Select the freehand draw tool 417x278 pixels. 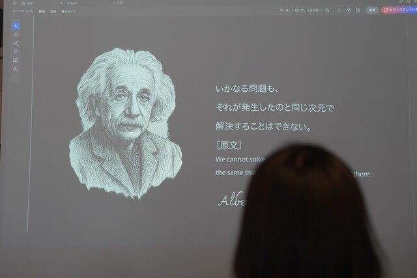point(16,51)
